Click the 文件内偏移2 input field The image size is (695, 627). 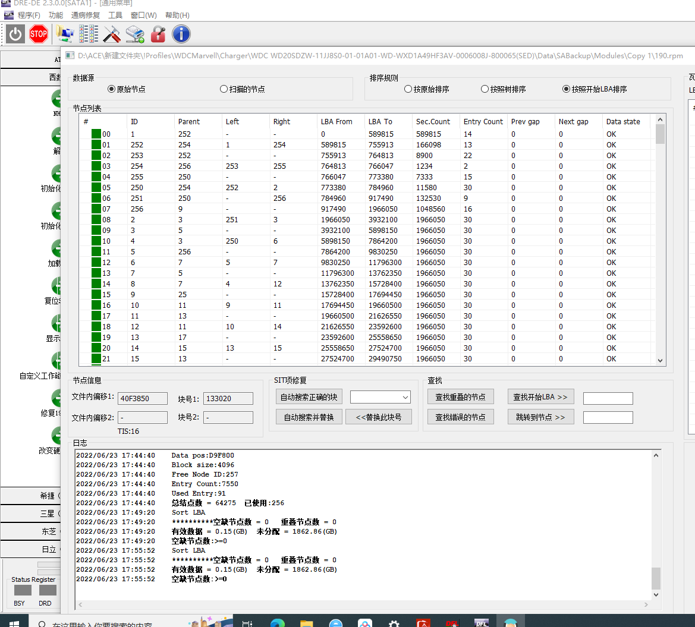click(x=143, y=417)
